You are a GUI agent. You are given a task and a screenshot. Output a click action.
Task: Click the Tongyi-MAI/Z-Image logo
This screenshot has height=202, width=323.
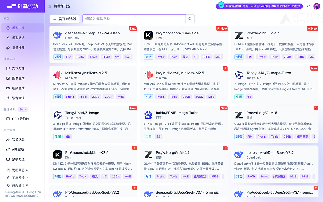[x=58, y=115]
